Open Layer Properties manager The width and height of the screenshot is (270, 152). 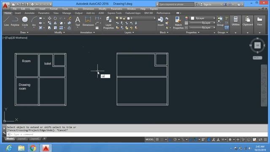coord(108,22)
